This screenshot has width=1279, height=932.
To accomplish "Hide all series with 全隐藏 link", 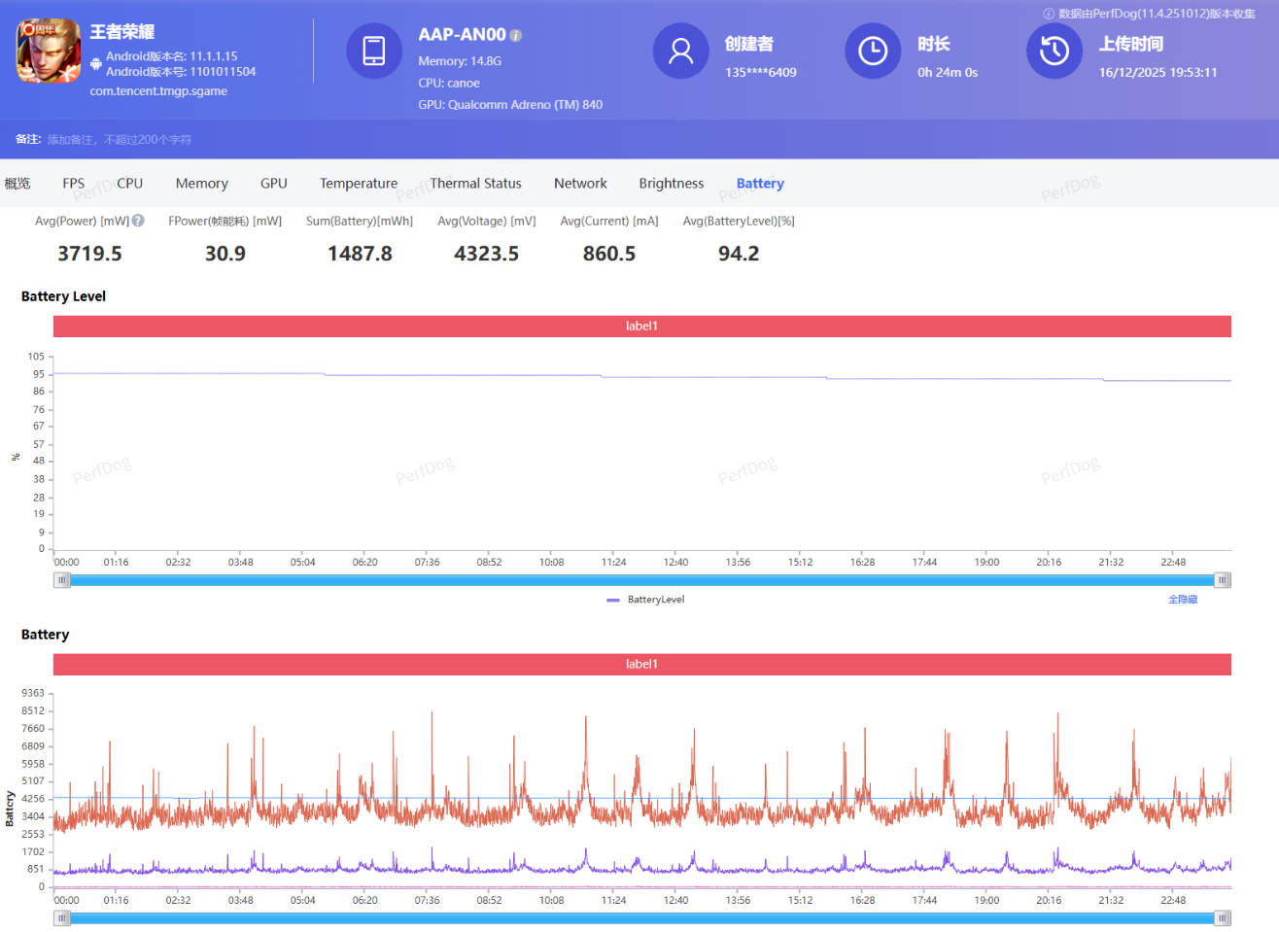I will tap(1182, 600).
